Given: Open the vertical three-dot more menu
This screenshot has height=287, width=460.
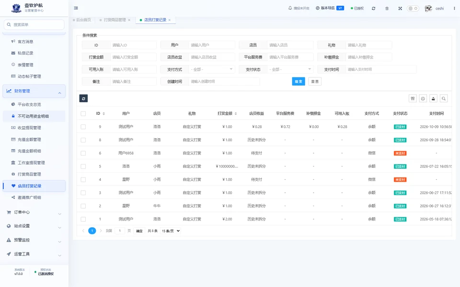Looking at the screenshot, I should [454, 9].
